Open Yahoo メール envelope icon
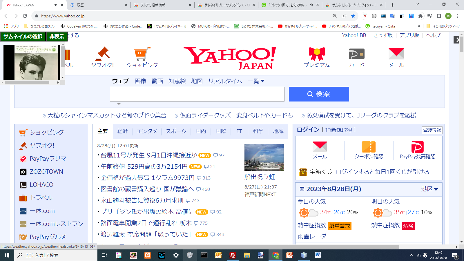Viewport: 464px width, 261px height. [396, 54]
